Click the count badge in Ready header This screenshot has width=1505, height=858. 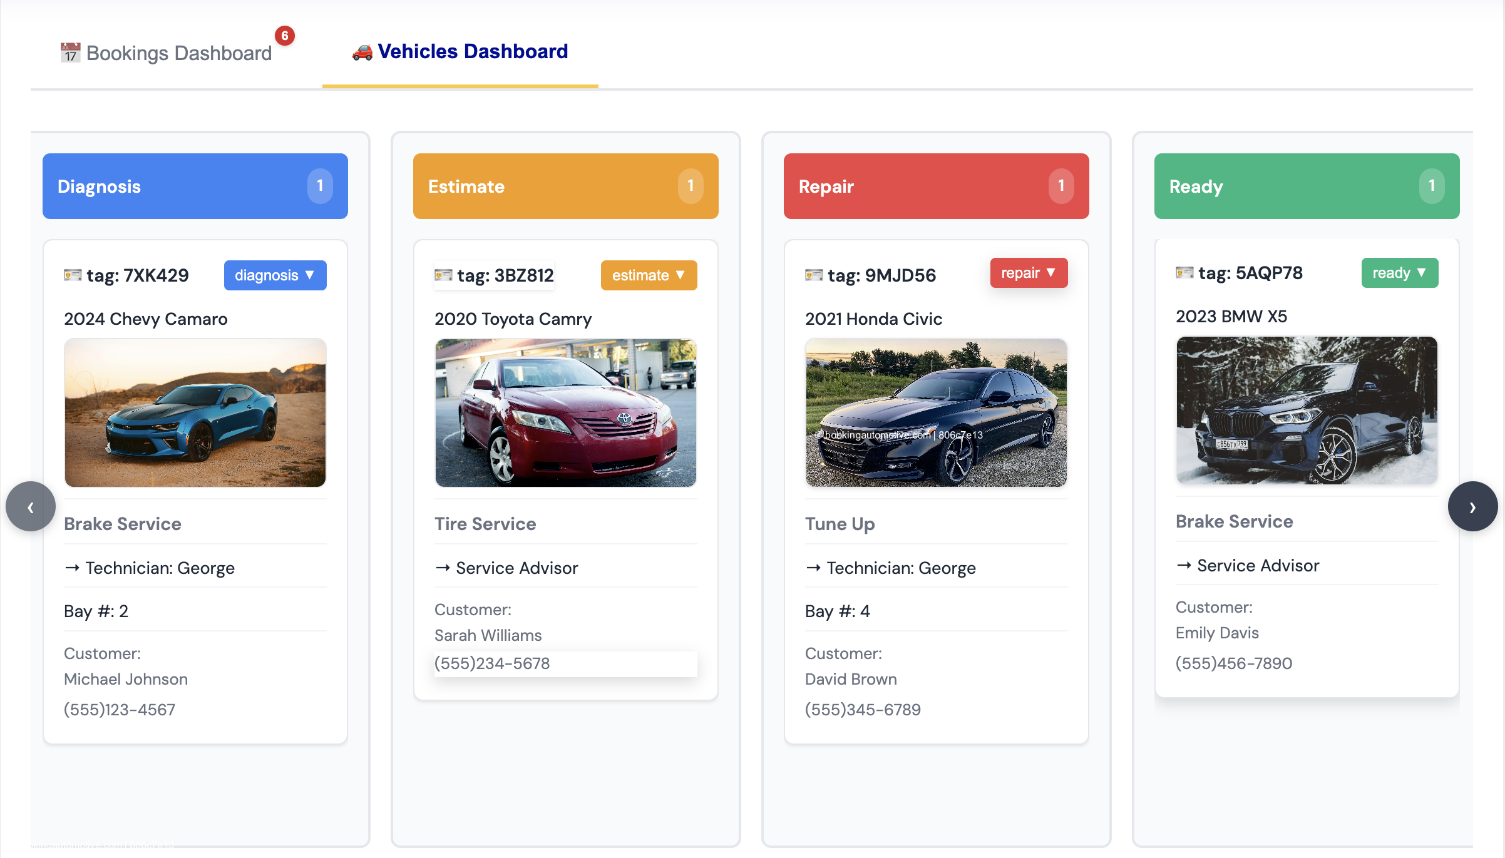[x=1432, y=186]
